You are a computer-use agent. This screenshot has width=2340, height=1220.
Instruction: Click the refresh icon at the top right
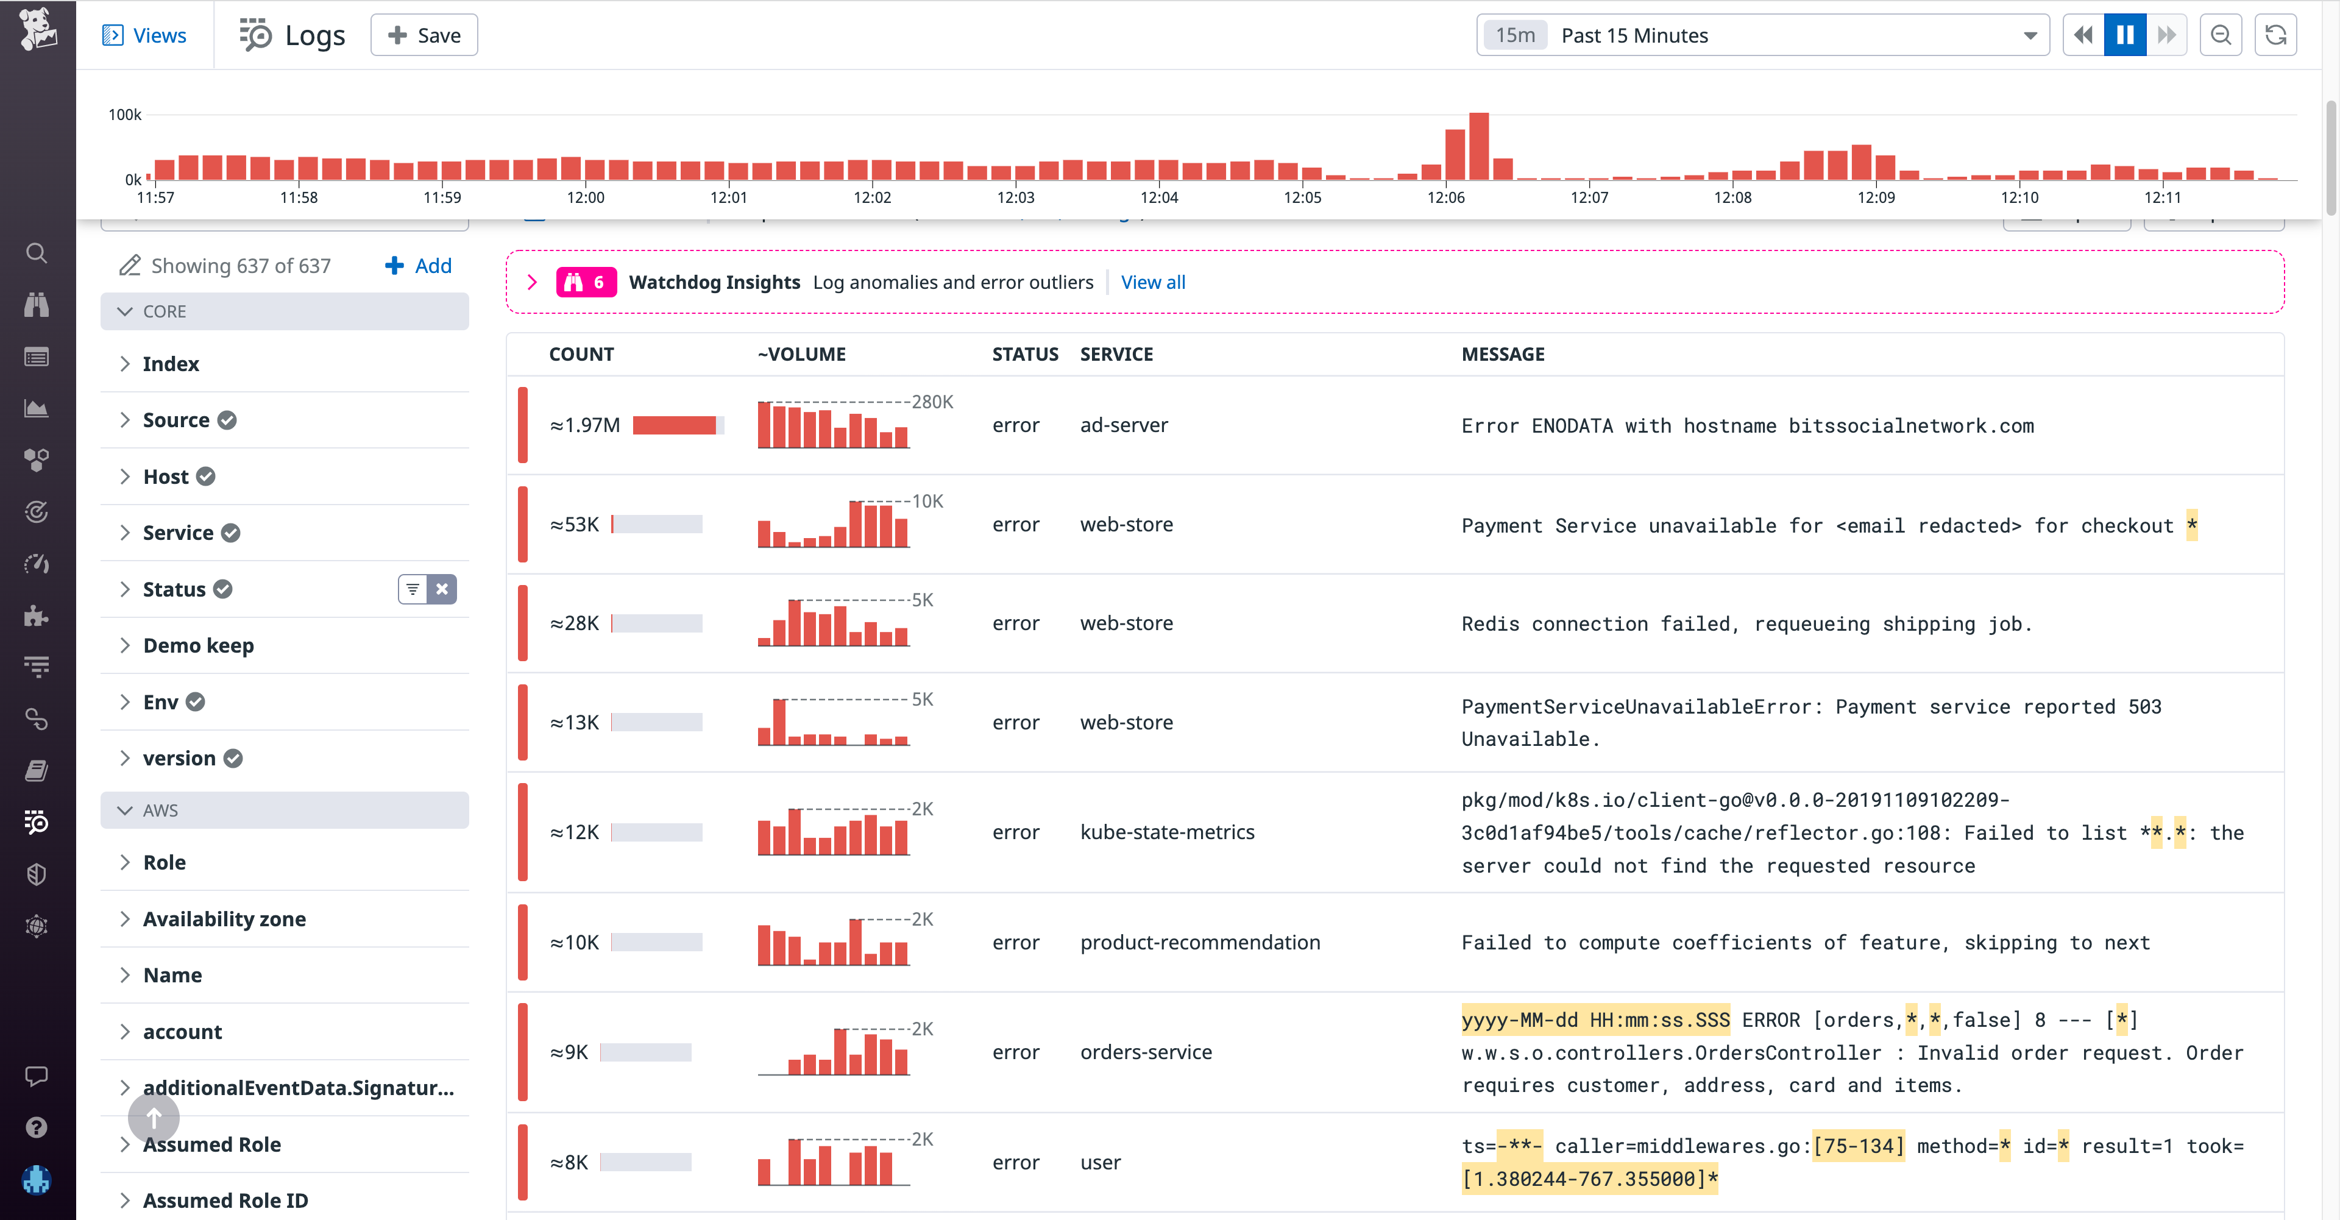[2277, 35]
